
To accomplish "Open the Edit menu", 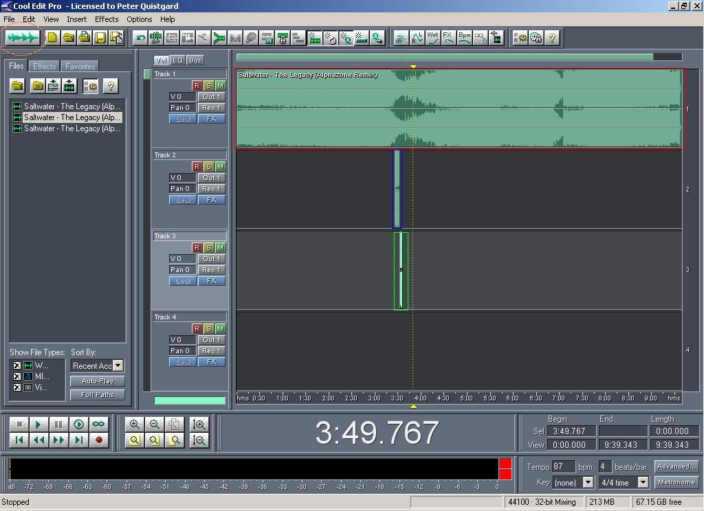I will pyautogui.click(x=29, y=19).
